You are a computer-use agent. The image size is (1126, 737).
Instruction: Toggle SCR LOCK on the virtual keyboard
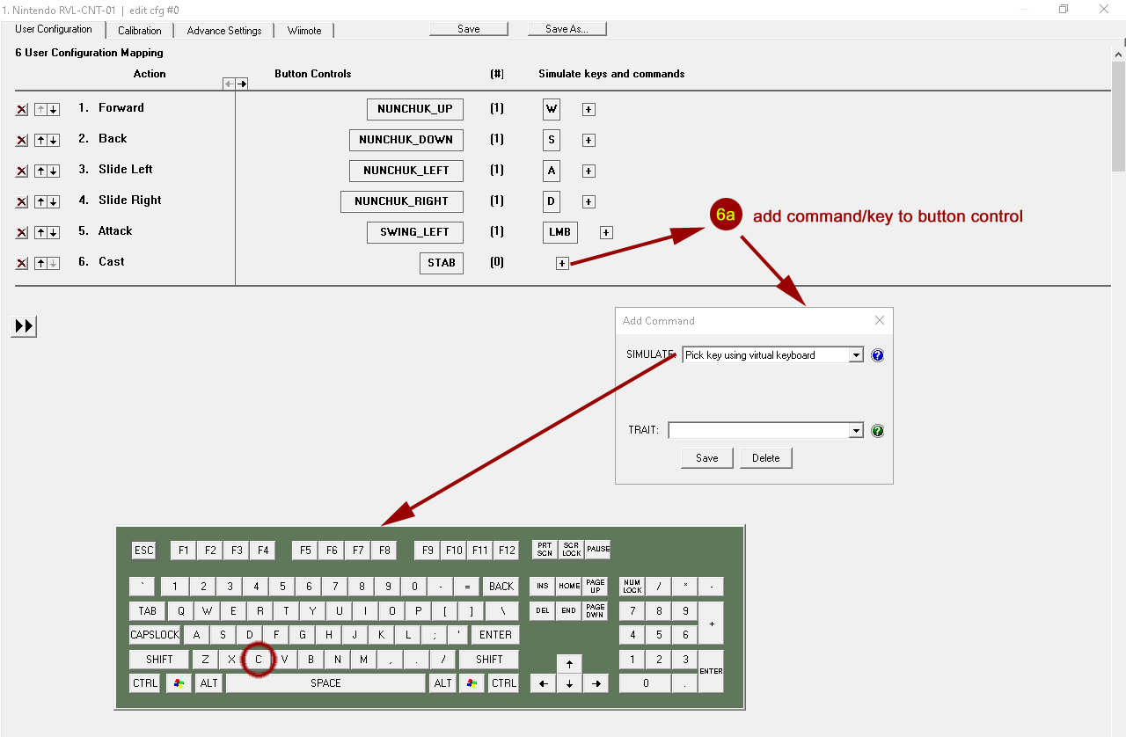[572, 550]
